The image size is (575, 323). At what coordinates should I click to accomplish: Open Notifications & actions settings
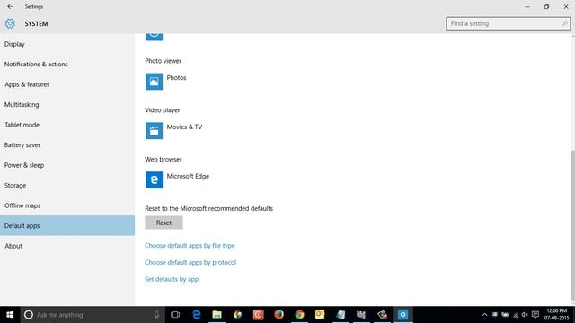67,64
